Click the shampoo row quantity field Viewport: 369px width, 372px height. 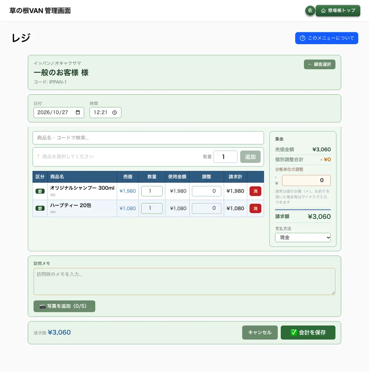pyautogui.click(x=152, y=191)
